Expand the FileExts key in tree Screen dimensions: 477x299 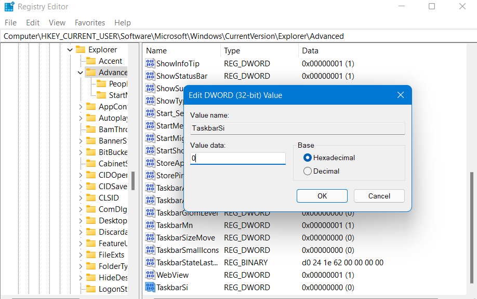[x=81, y=255]
